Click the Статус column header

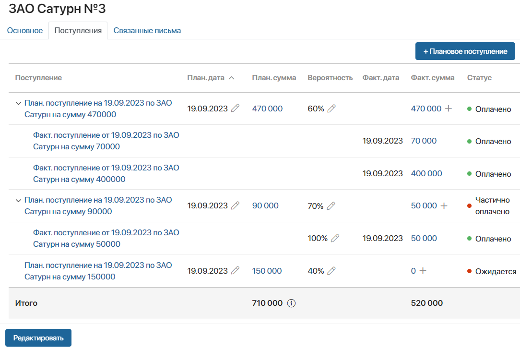[479, 78]
